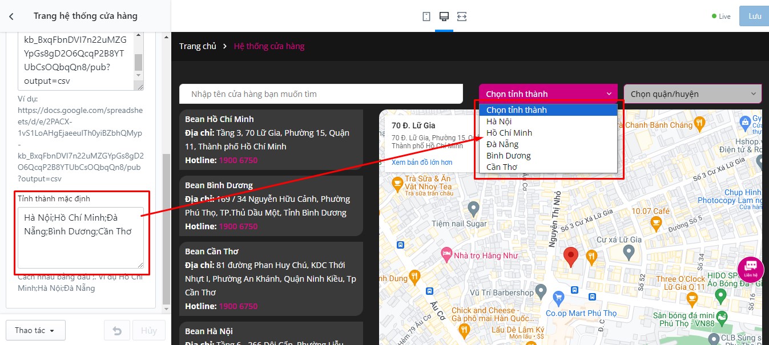Screen dimensions: 769x345
Task: Click the Lưu save button
Action: 754,16
